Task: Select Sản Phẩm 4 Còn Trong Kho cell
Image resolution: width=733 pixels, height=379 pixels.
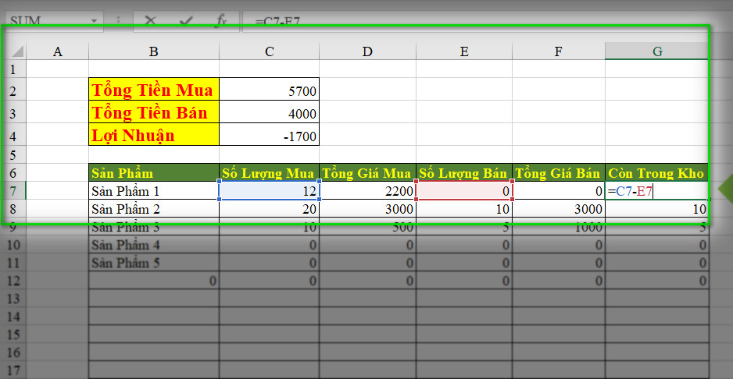Action: [x=656, y=245]
